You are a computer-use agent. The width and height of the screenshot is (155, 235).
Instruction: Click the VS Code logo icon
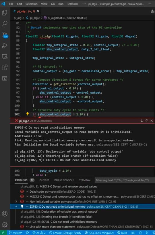tap(3, 4)
